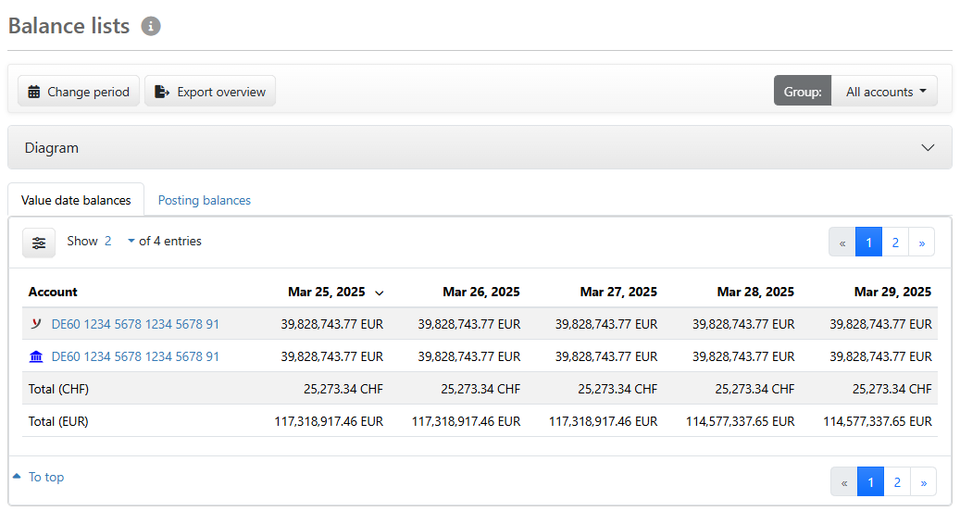960x511 pixels.
Task: Open the Show entries count dropdown
Action: [119, 242]
